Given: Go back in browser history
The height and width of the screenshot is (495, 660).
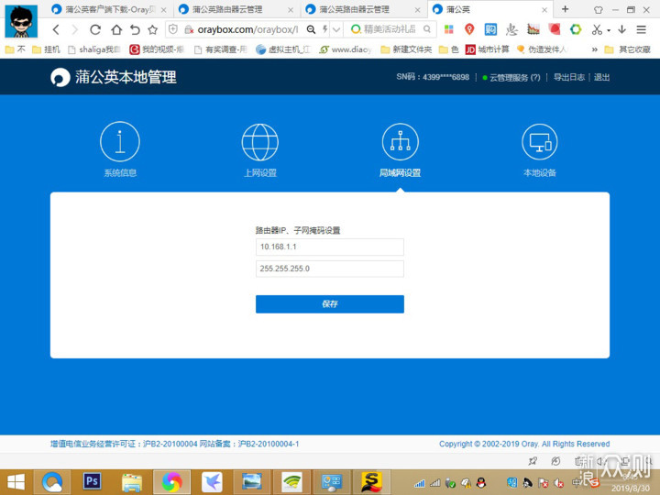Looking at the screenshot, I should pos(56,29).
